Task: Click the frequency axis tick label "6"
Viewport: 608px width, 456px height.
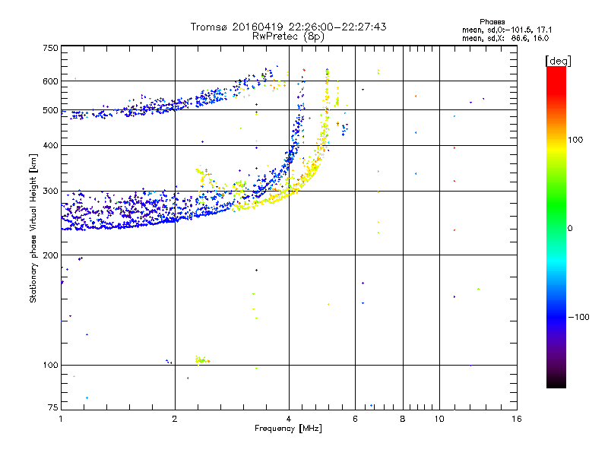Action: pyautogui.click(x=355, y=419)
